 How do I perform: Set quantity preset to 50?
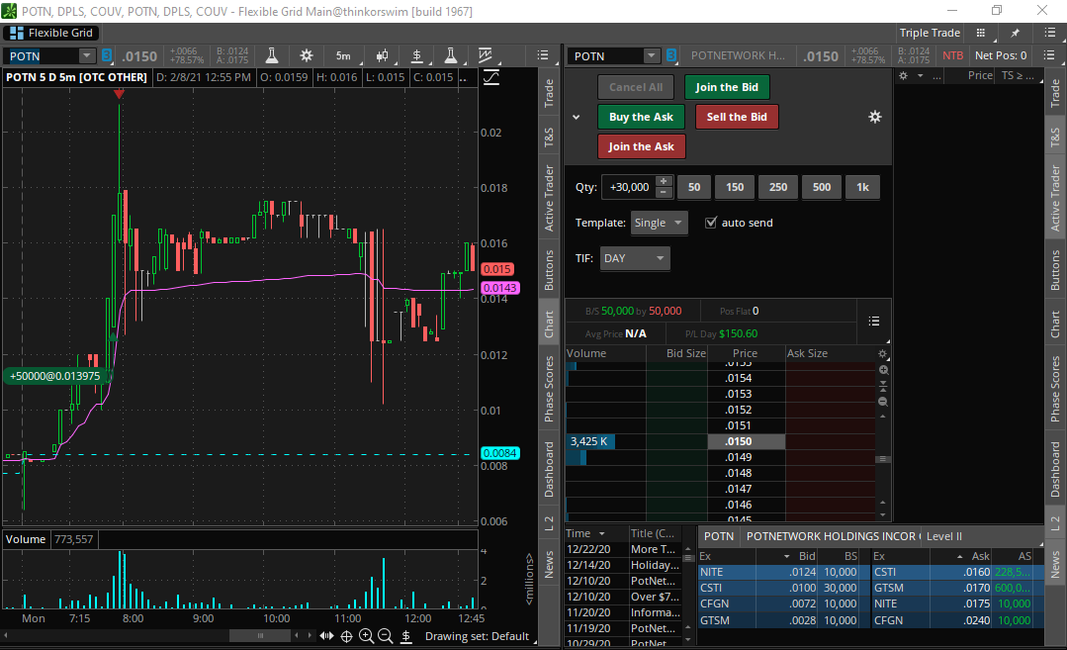point(694,187)
